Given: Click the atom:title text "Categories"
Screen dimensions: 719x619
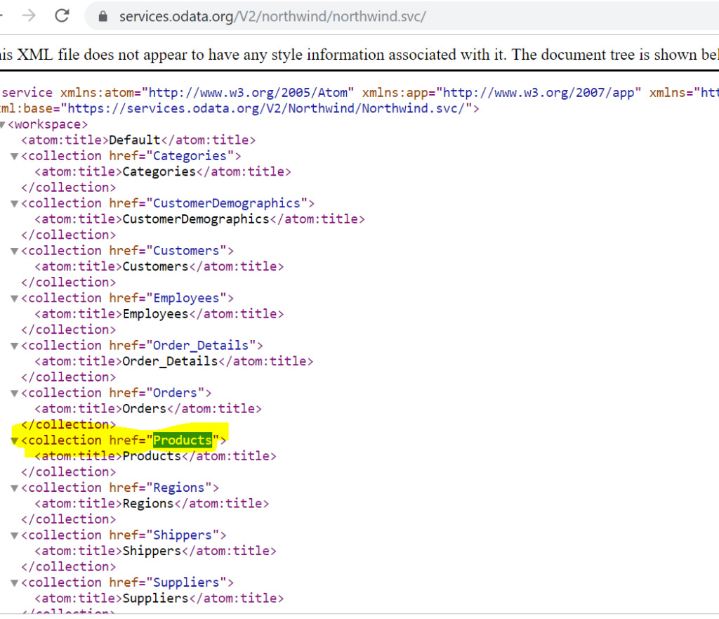Looking at the screenshot, I should coord(159,171).
